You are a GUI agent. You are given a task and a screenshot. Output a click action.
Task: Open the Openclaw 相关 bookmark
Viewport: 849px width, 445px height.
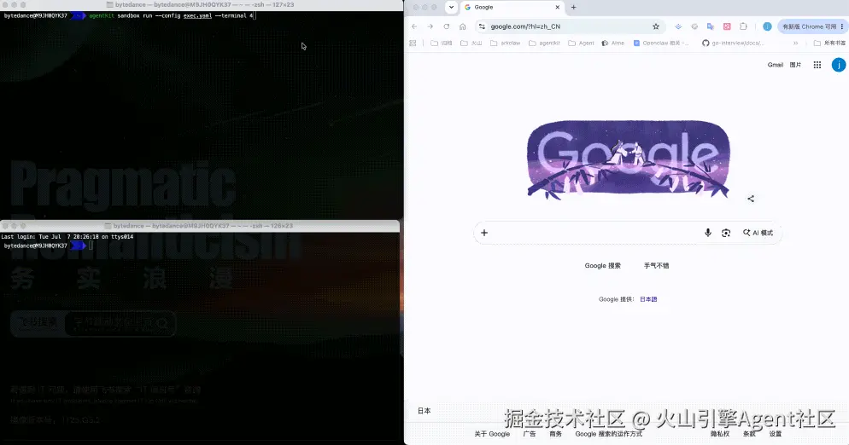661,43
